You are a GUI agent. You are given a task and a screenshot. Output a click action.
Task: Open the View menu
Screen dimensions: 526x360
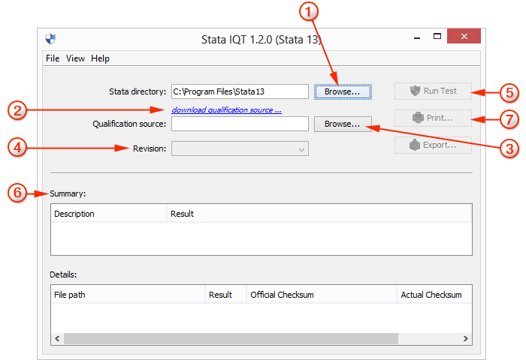(75, 58)
